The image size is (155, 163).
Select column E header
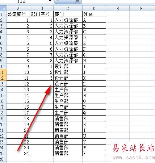click(x=118, y=8)
